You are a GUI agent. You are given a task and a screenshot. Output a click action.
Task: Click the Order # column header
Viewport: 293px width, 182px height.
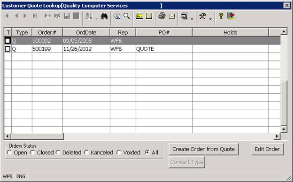click(47, 32)
